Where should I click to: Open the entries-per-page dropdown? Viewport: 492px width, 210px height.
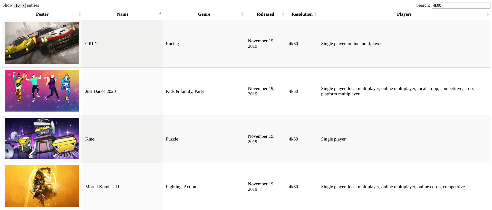point(20,5)
